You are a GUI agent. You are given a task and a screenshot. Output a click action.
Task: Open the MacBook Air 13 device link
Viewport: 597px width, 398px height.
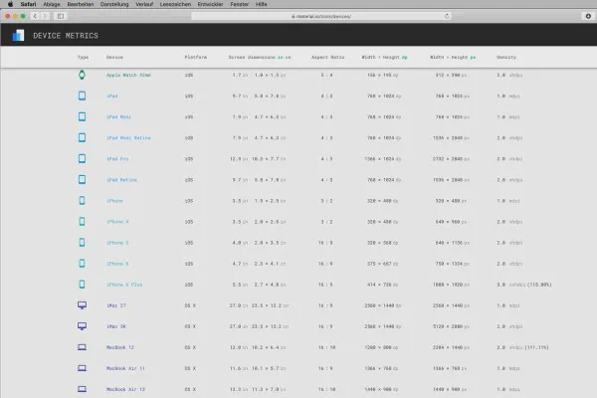pos(125,389)
